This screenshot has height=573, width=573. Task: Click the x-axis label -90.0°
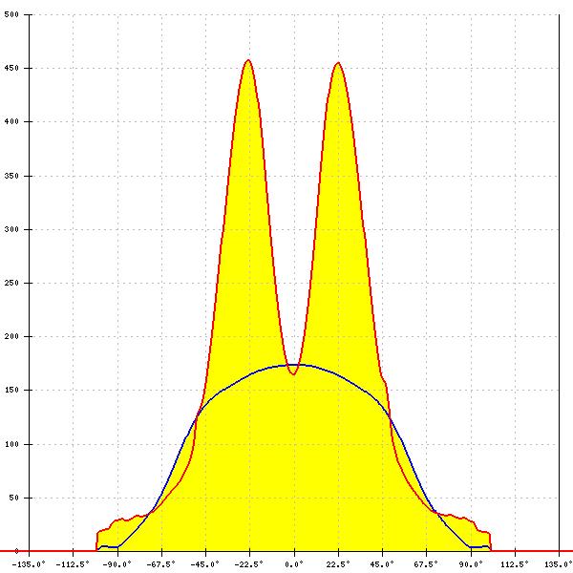pos(117,564)
